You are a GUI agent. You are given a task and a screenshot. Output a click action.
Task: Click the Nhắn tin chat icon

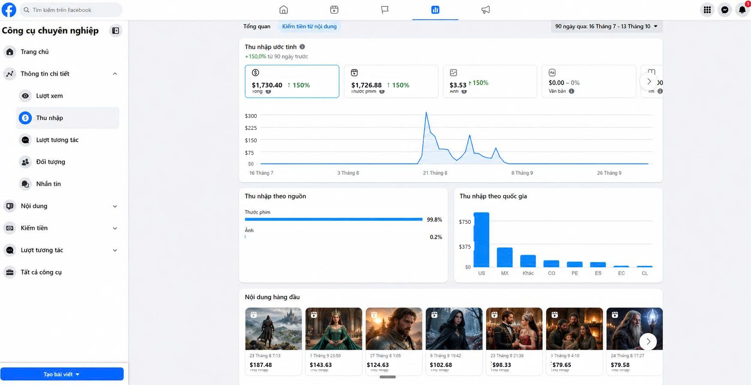pyautogui.click(x=25, y=184)
